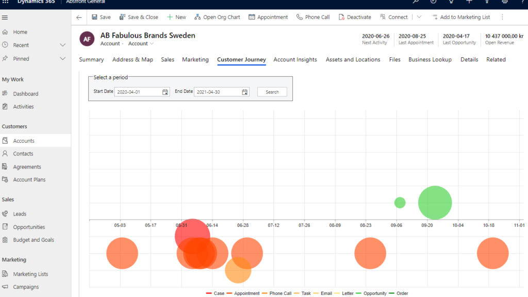The width and height of the screenshot is (528, 297).
Task: Click the Save icon button
Action: coord(102,17)
